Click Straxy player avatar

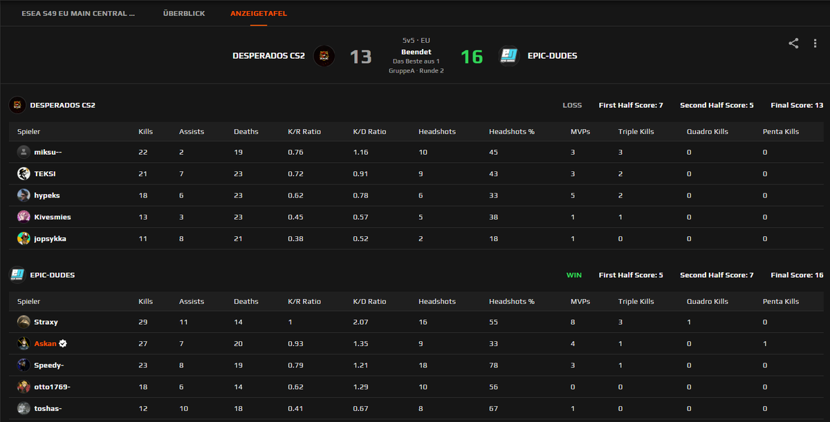[24, 322]
